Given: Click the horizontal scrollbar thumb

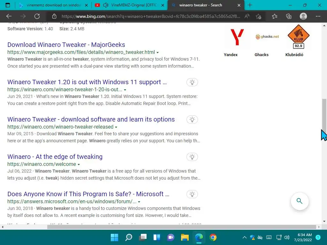Looking at the screenshot, I should pos(182,227).
